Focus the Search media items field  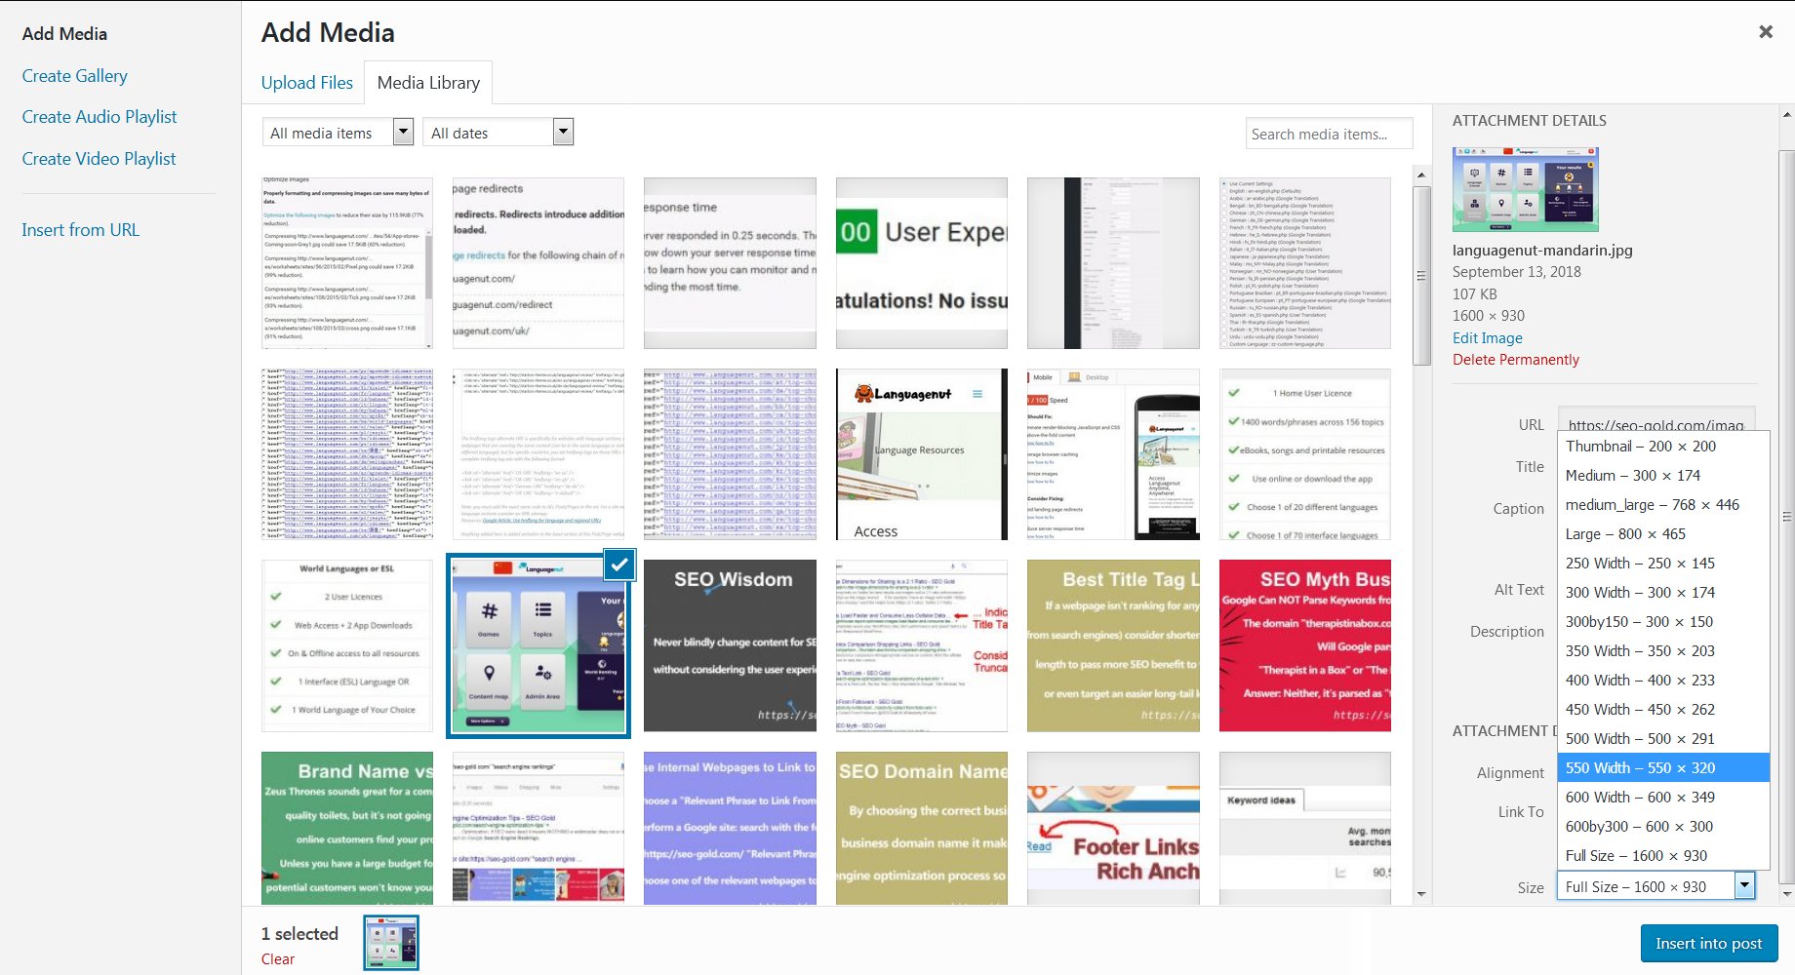pyautogui.click(x=1329, y=134)
